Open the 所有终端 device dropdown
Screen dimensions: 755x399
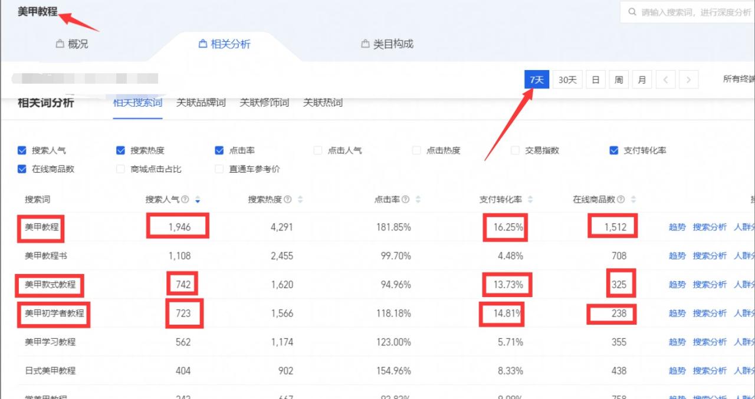[738, 80]
